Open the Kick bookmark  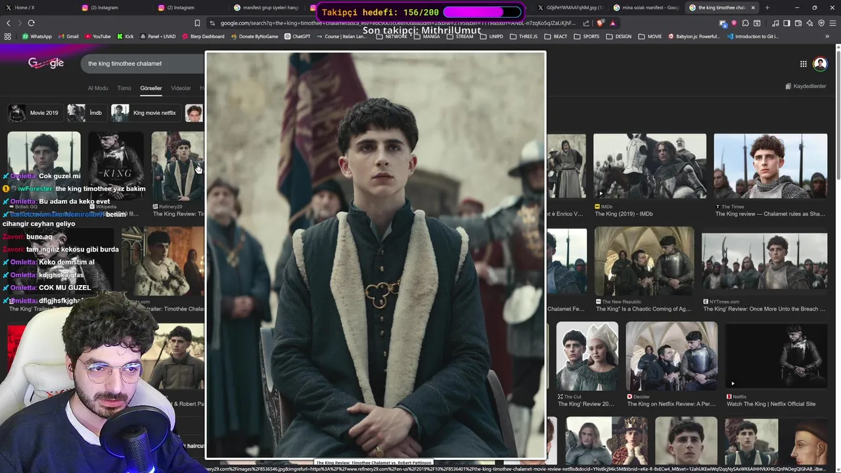point(125,36)
